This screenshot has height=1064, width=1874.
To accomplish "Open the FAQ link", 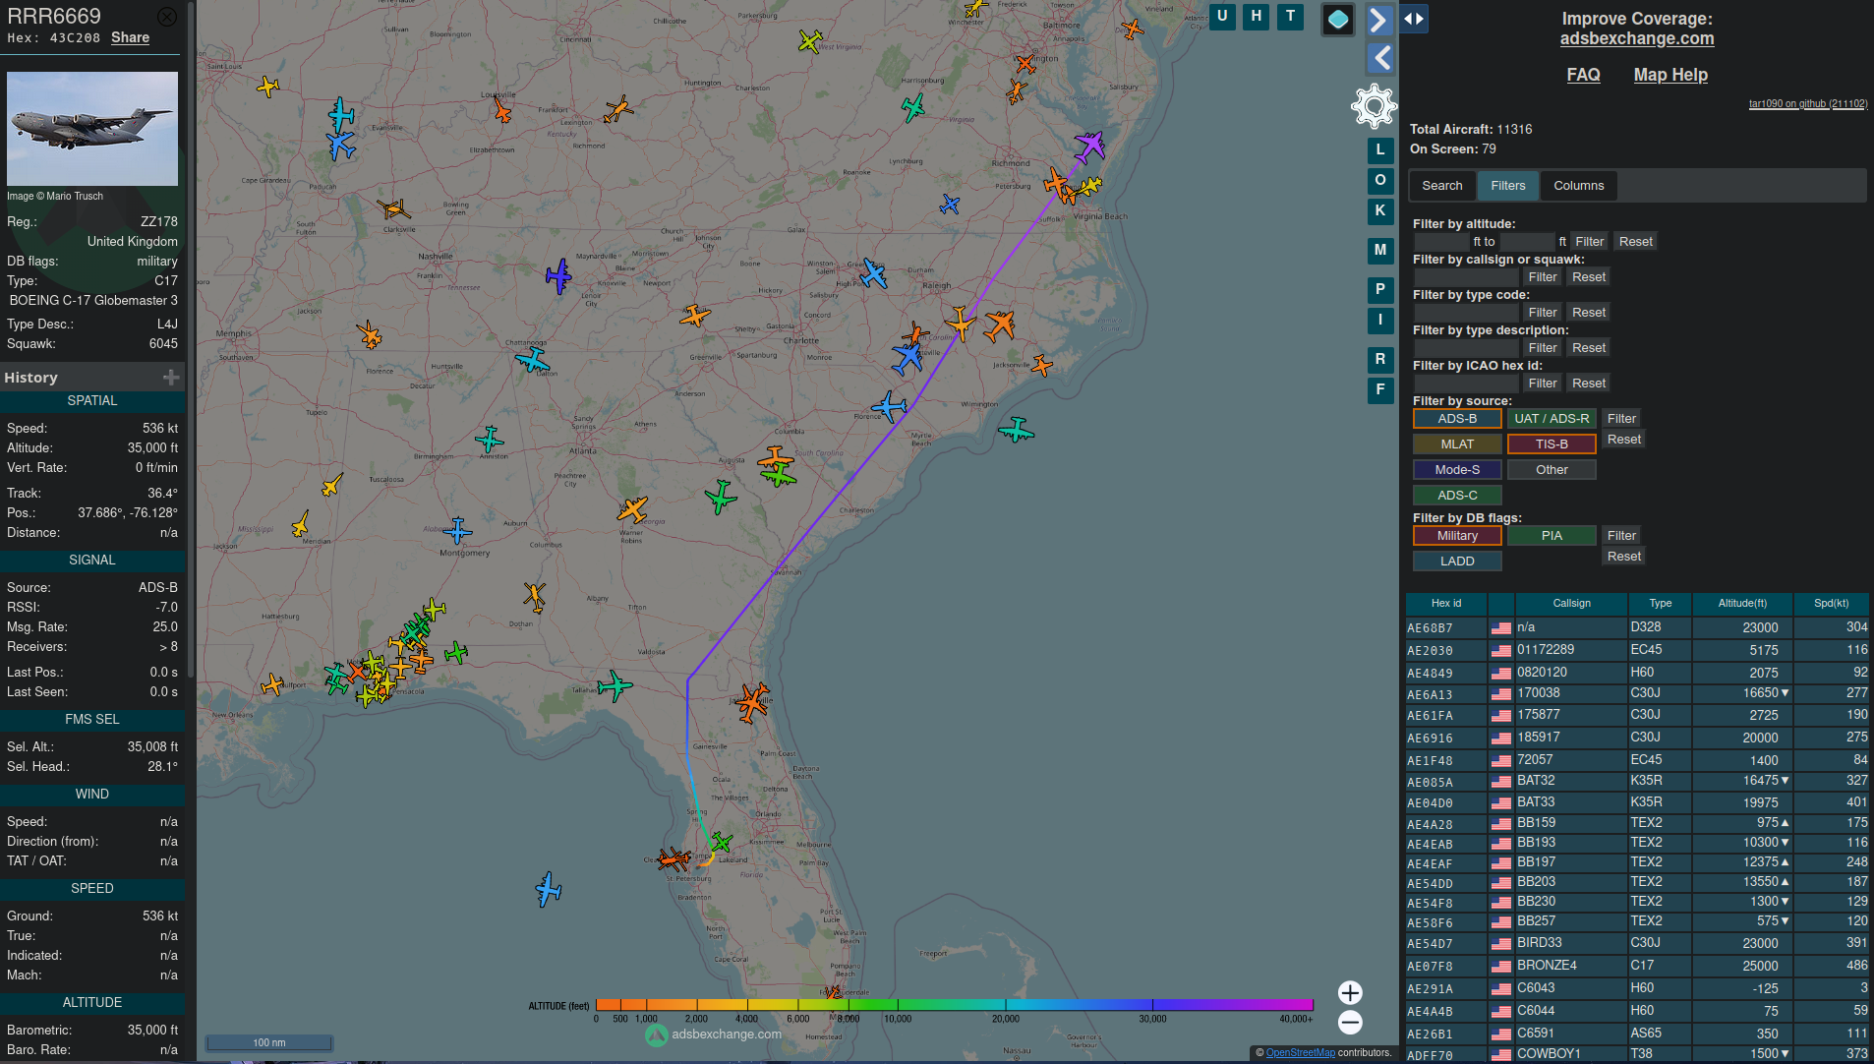I will 1583,75.
